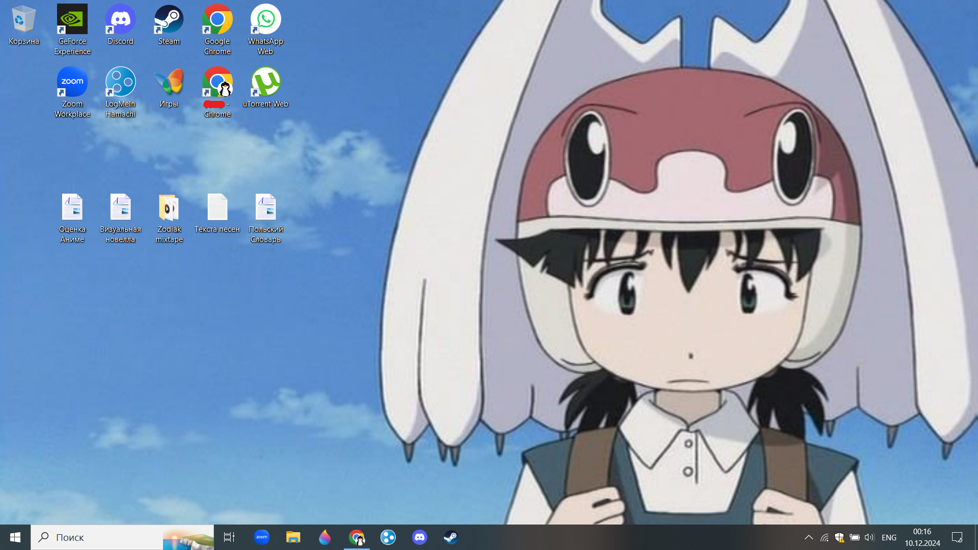The width and height of the screenshot is (978, 550).
Task: Open the notification center button
Action: coord(957,537)
